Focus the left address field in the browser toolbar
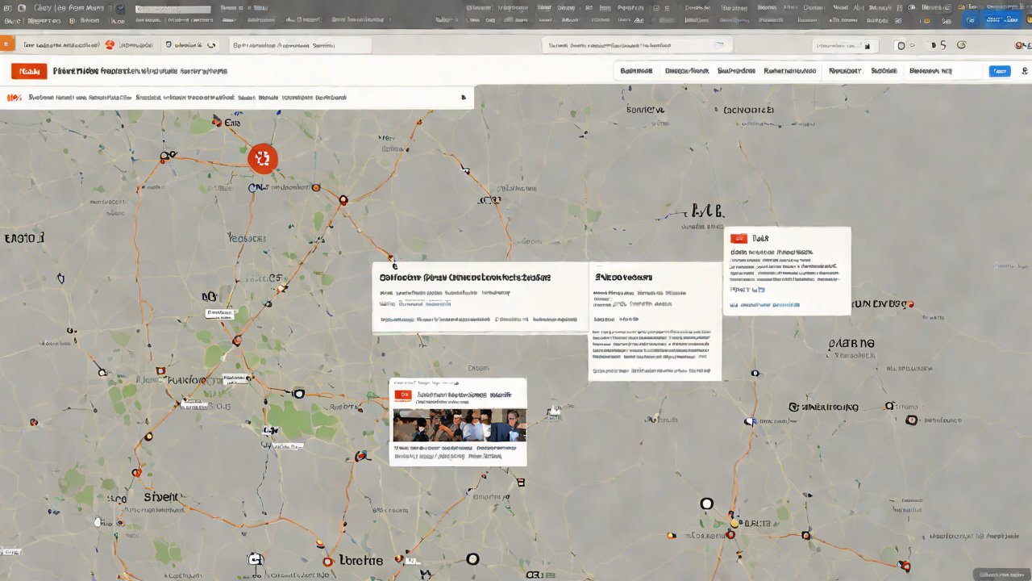Screen dimensions: 1032x581 tap(300, 46)
